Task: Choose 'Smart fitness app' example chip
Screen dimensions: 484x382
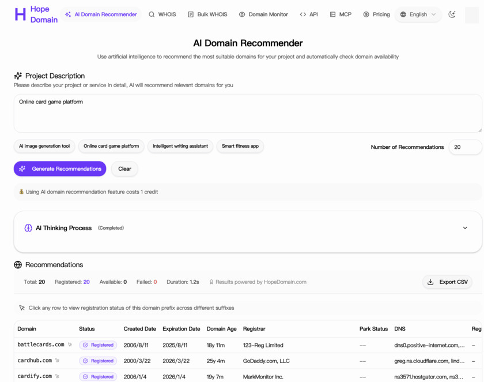Action: [240, 147]
